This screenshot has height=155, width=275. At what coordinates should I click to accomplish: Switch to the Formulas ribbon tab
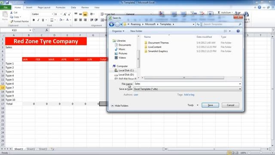pyautogui.click(x=61, y=8)
